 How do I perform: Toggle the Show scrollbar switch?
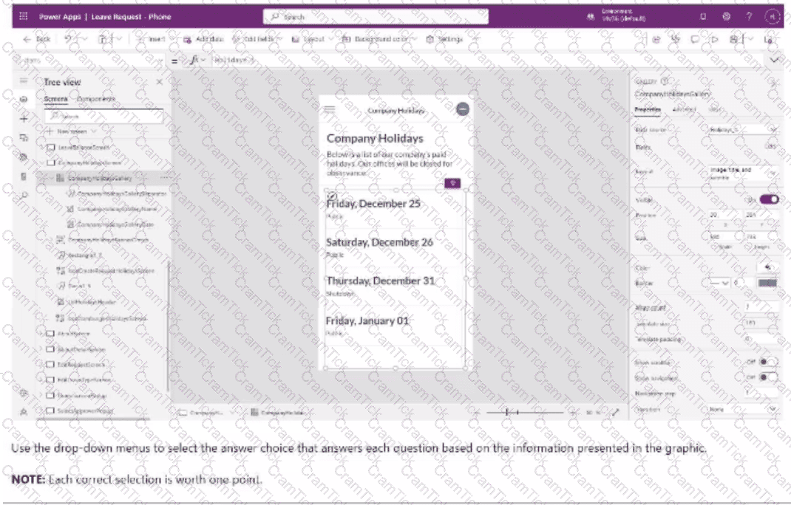pyautogui.click(x=769, y=362)
